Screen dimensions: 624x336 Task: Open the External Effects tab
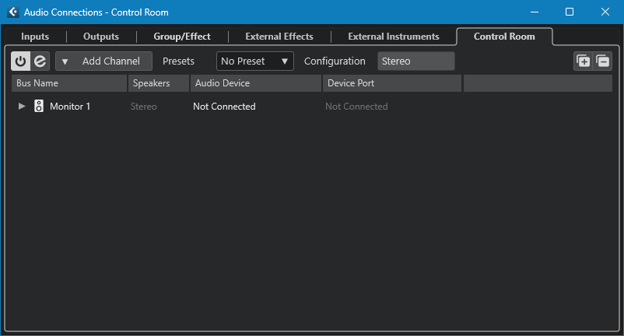tap(279, 37)
